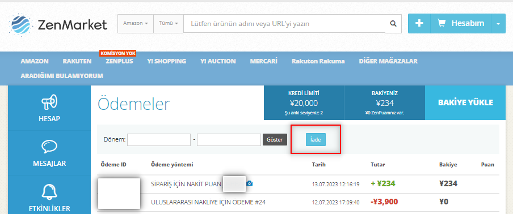
Task: Click the -¥3,900 amount
Action: tap(384, 202)
